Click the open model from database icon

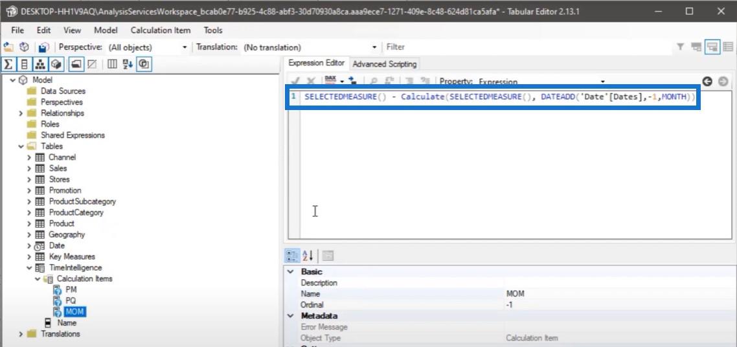pos(24,47)
